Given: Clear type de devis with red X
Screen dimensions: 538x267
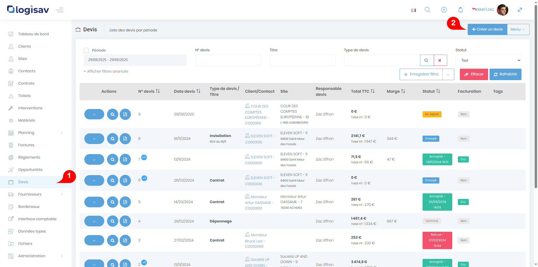Looking at the screenshot, I should 440,60.
